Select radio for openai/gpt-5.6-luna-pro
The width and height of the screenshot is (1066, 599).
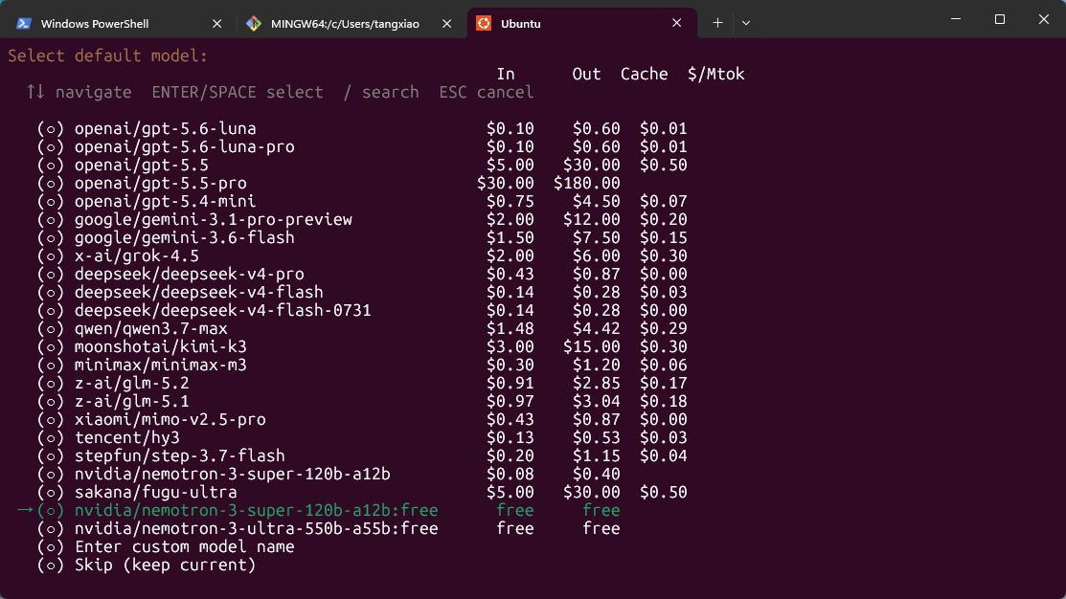point(51,146)
